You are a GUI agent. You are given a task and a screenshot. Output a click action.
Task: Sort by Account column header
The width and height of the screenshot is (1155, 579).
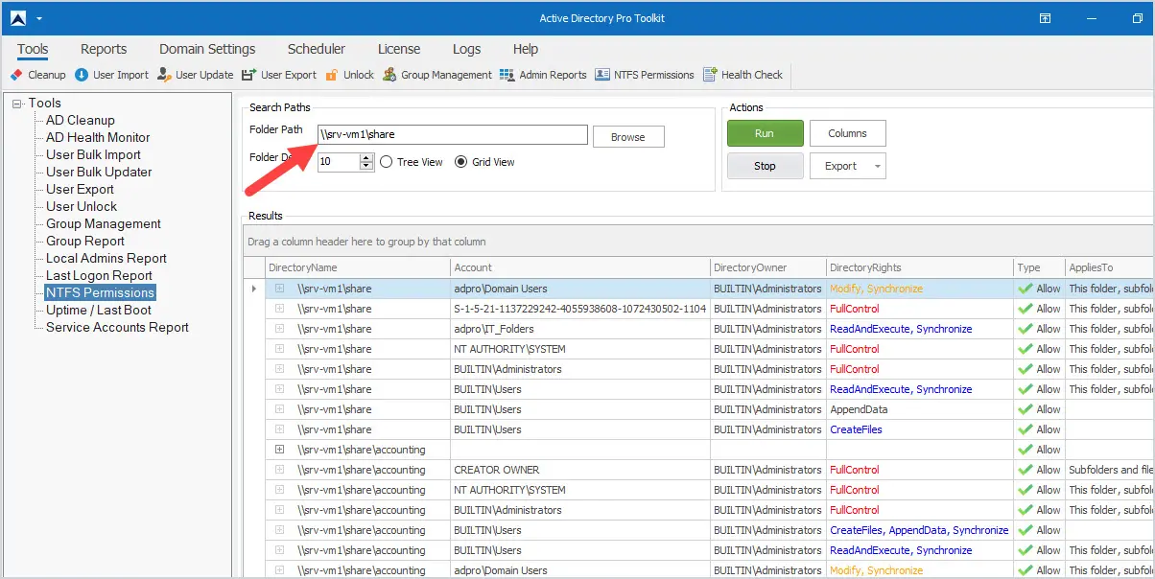(580, 267)
